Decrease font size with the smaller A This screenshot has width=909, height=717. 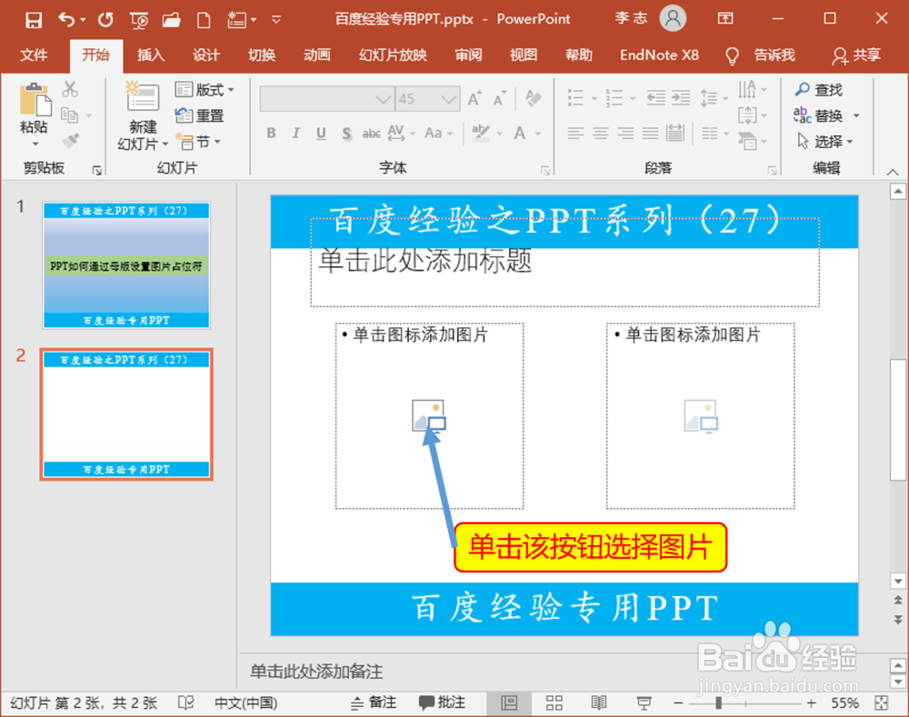pos(500,99)
